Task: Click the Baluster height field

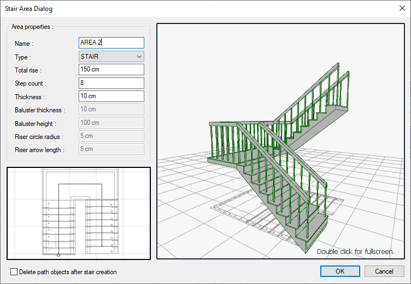Action: (x=111, y=123)
